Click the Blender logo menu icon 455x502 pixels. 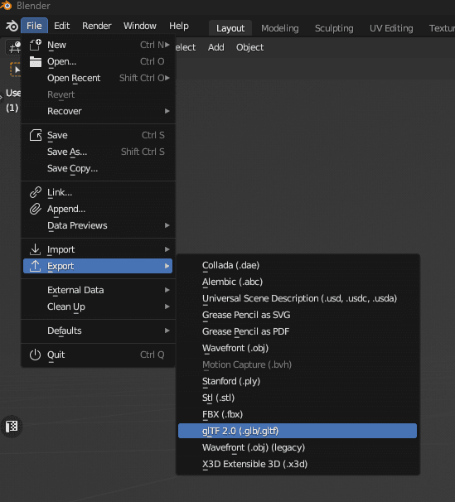coord(12,26)
